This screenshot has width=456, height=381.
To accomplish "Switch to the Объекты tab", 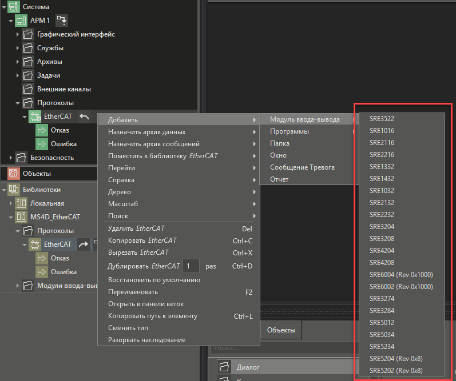I will [x=281, y=330].
